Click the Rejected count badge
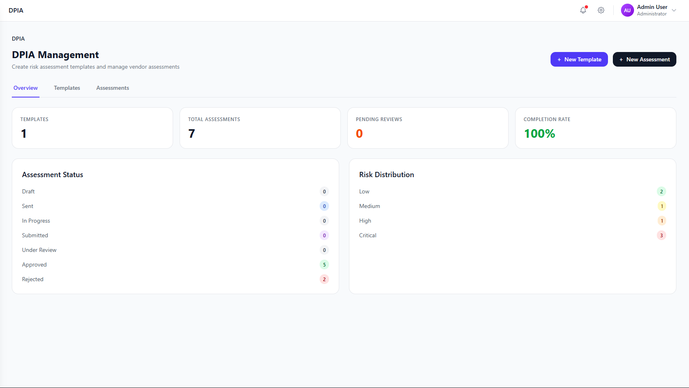The image size is (689, 388). (x=324, y=280)
